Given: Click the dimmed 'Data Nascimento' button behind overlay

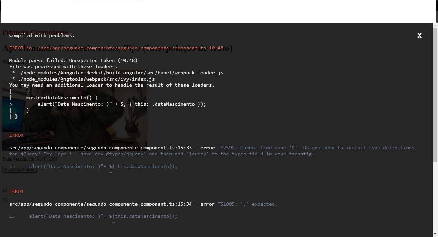Looking at the screenshot, I should (19, 170).
